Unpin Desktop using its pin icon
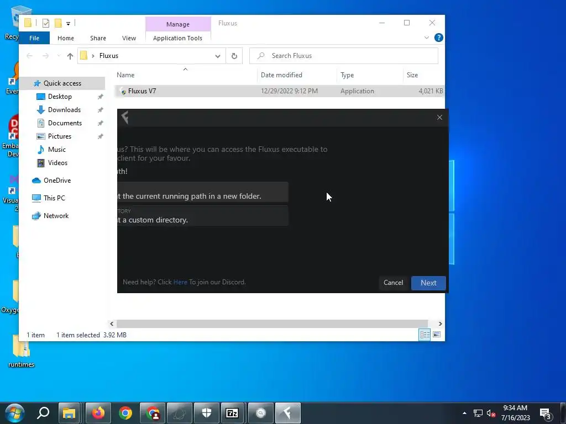The image size is (566, 424). [101, 97]
